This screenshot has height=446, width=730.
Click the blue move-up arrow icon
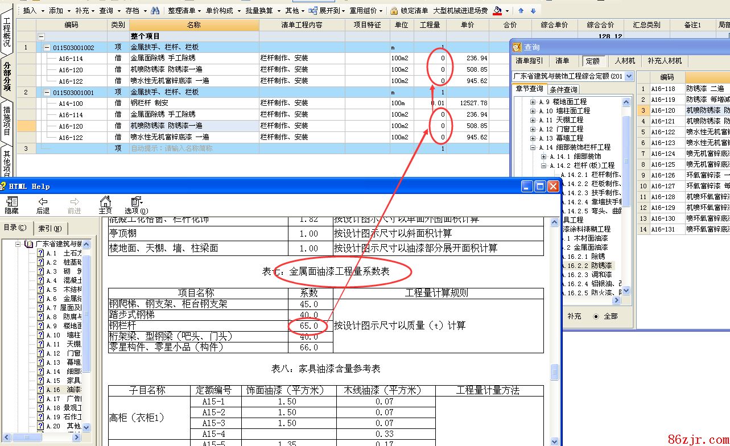pyautogui.click(x=521, y=11)
